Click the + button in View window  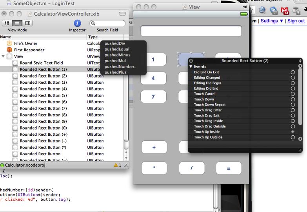click(x=154, y=147)
